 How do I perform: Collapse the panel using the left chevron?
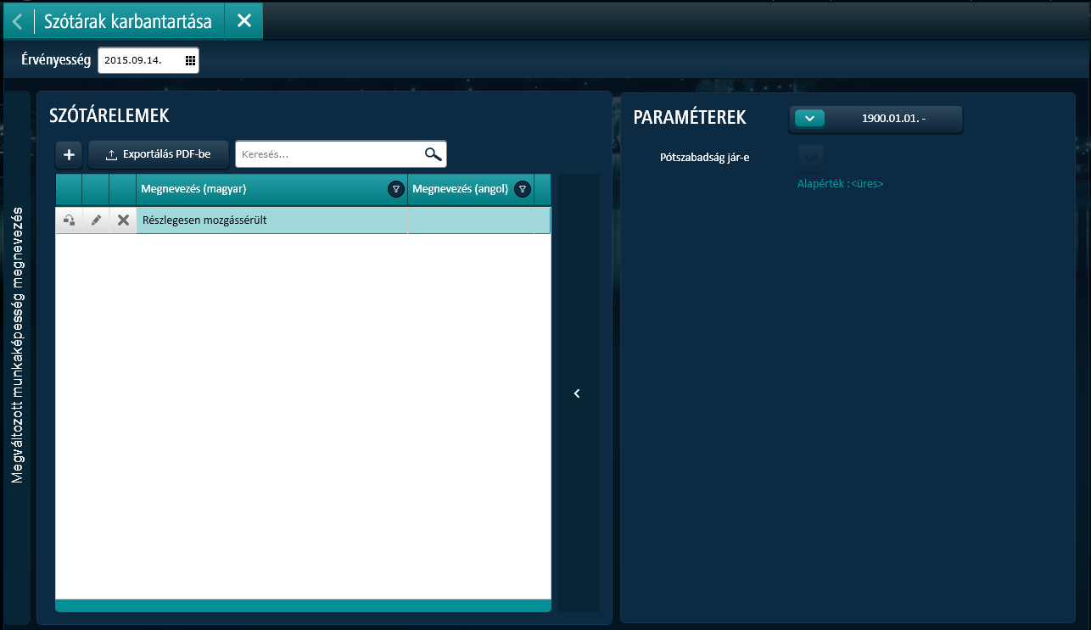click(577, 393)
